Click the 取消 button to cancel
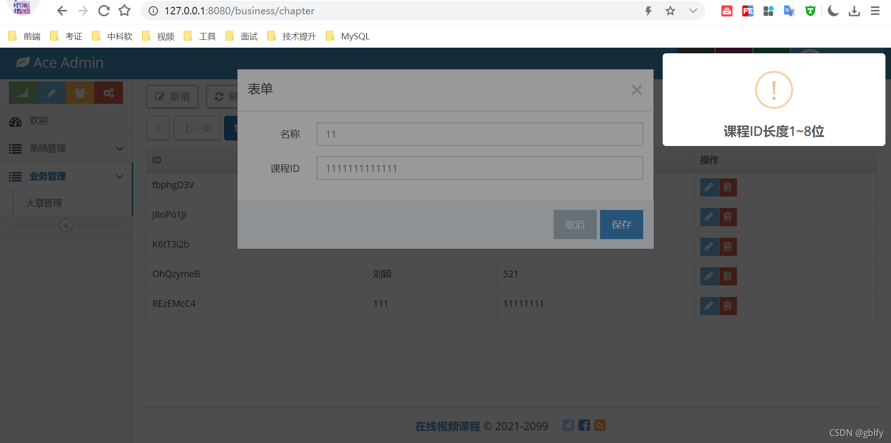The image size is (891, 443). click(575, 224)
